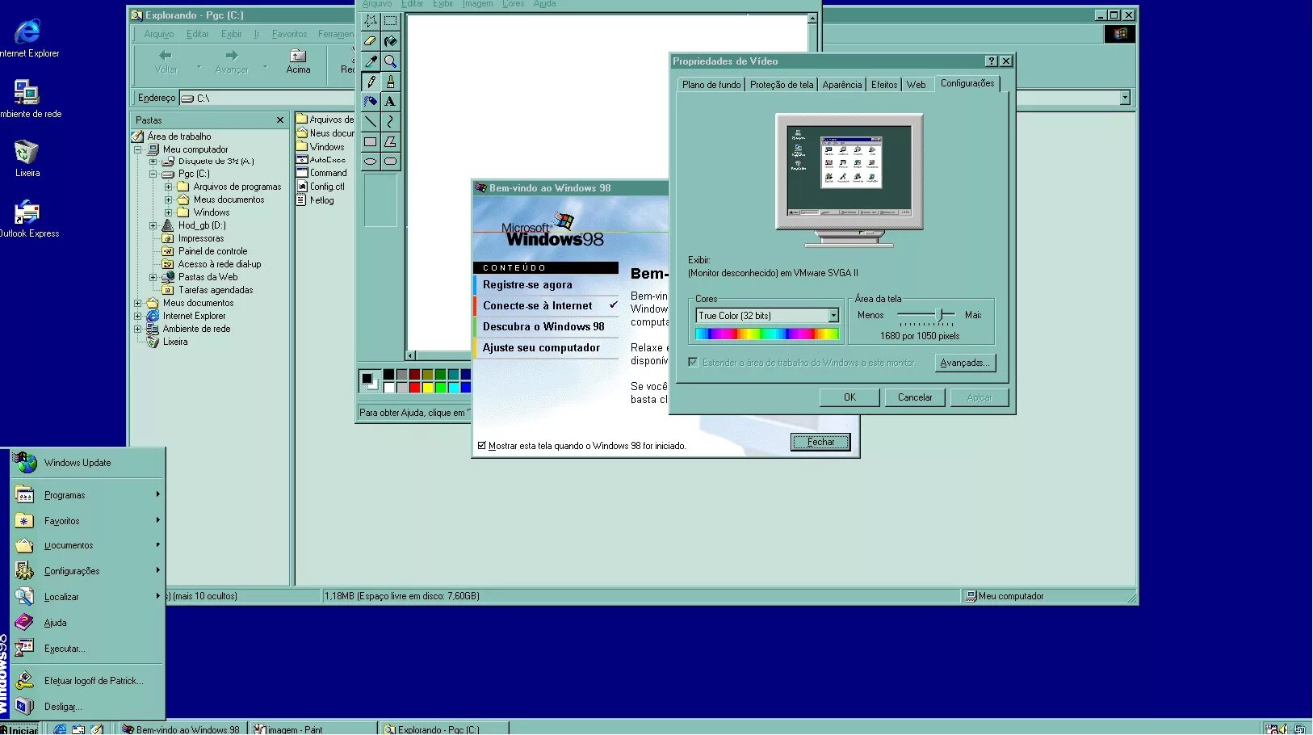
Task: Expand the Pastas da Web node
Action: coord(153,277)
